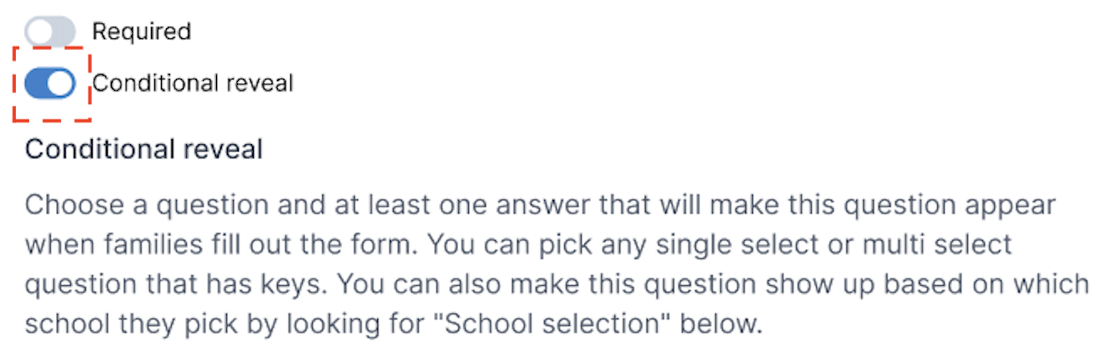Image resolution: width=1120 pixels, height=355 pixels.
Task: Enable the Required toggle
Action: 49,32
